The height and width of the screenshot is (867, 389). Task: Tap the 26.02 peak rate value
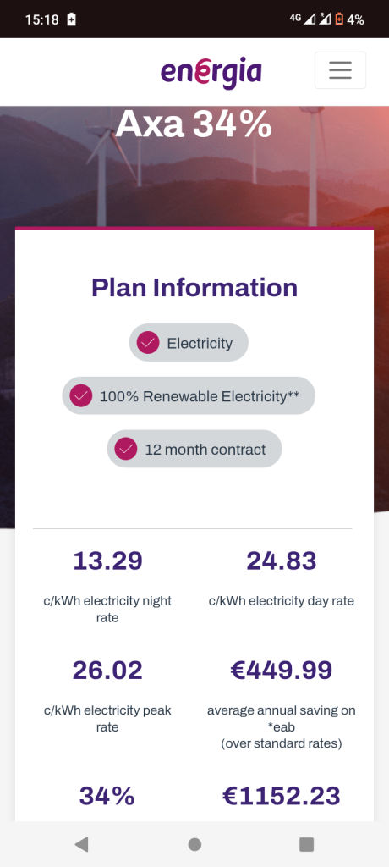[x=107, y=671]
